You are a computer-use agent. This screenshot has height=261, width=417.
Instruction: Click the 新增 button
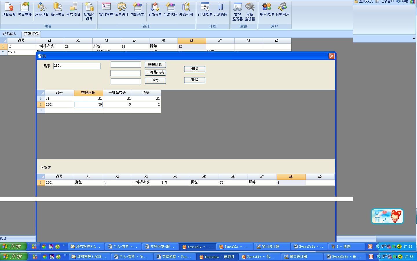(195, 80)
